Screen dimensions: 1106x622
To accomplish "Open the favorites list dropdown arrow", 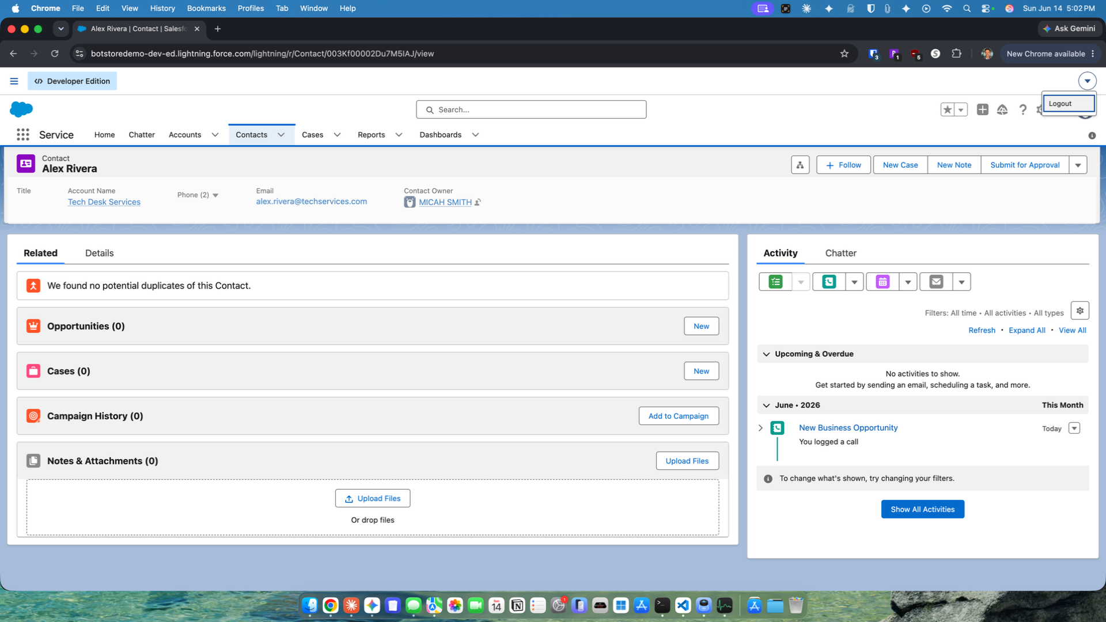I will (x=961, y=109).
